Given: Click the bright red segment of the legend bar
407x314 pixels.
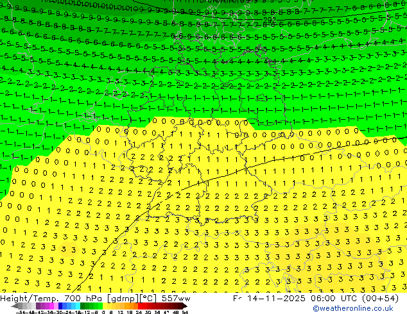Looking at the screenshot, I should [x=140, y=306].
